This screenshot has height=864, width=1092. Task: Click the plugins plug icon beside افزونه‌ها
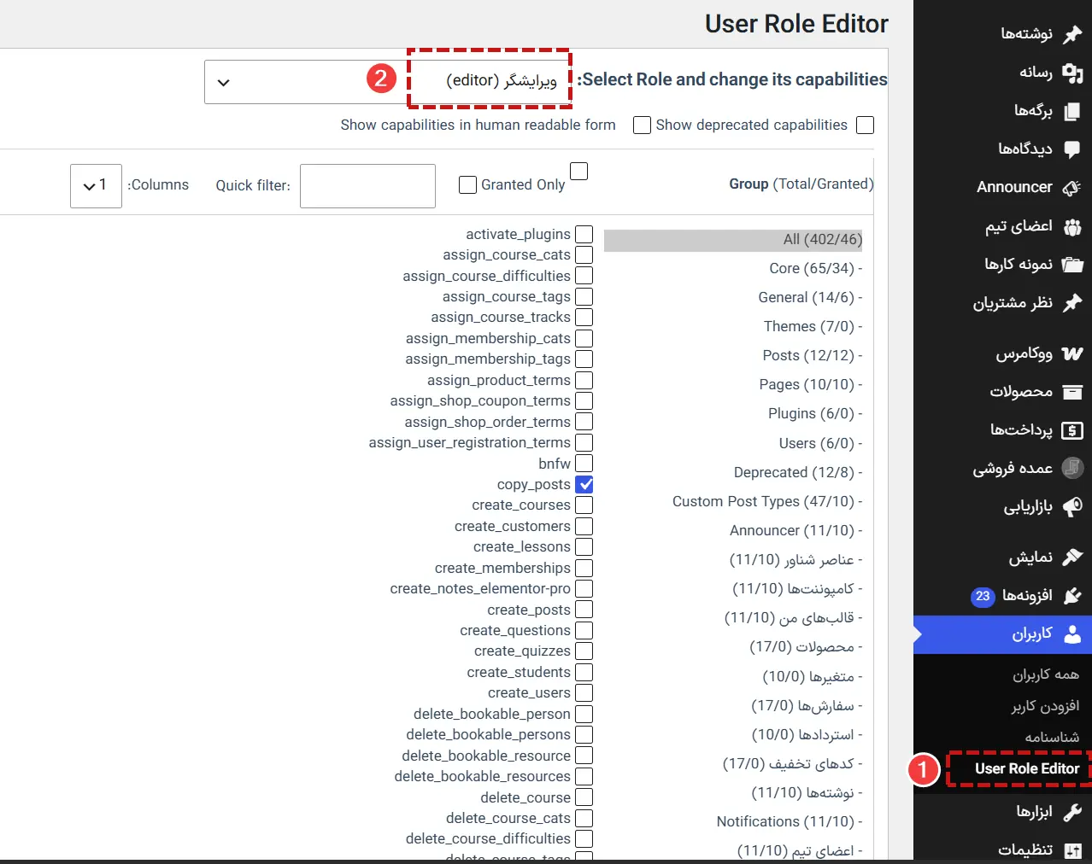1072,596
